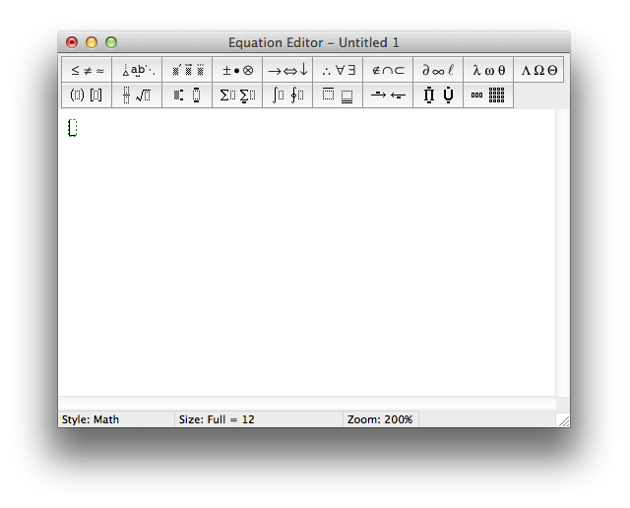
Task: Open the arrow symbols palette (→ ⇔ ↓)
Action: [287, 70]
